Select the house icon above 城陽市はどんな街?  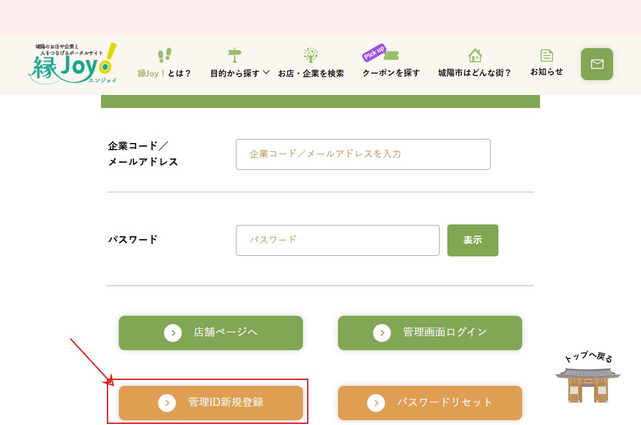click(474, 55)
